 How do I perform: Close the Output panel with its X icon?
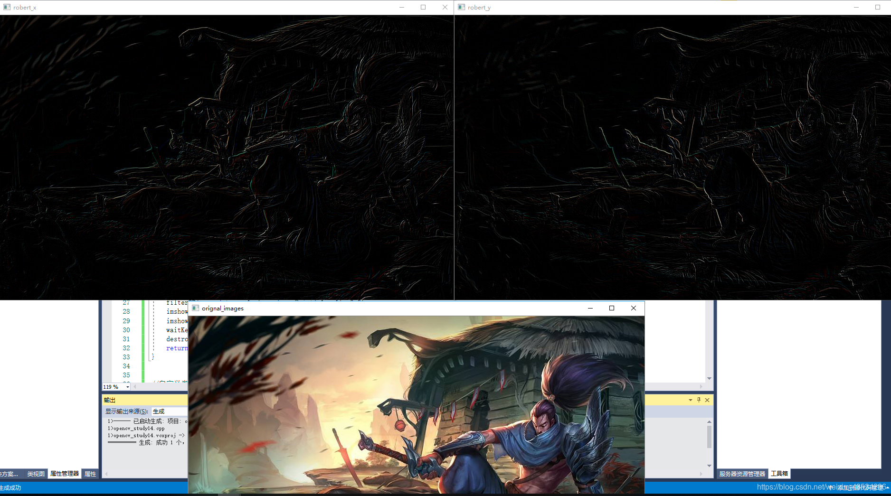click(x=707, y=400)
